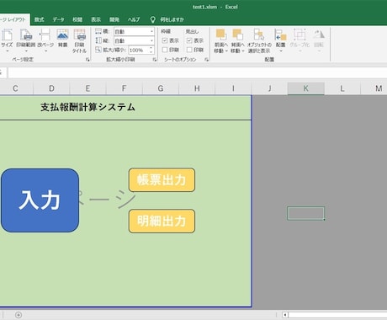
Task: Select column H header
Action: click(x=197, y=88)
